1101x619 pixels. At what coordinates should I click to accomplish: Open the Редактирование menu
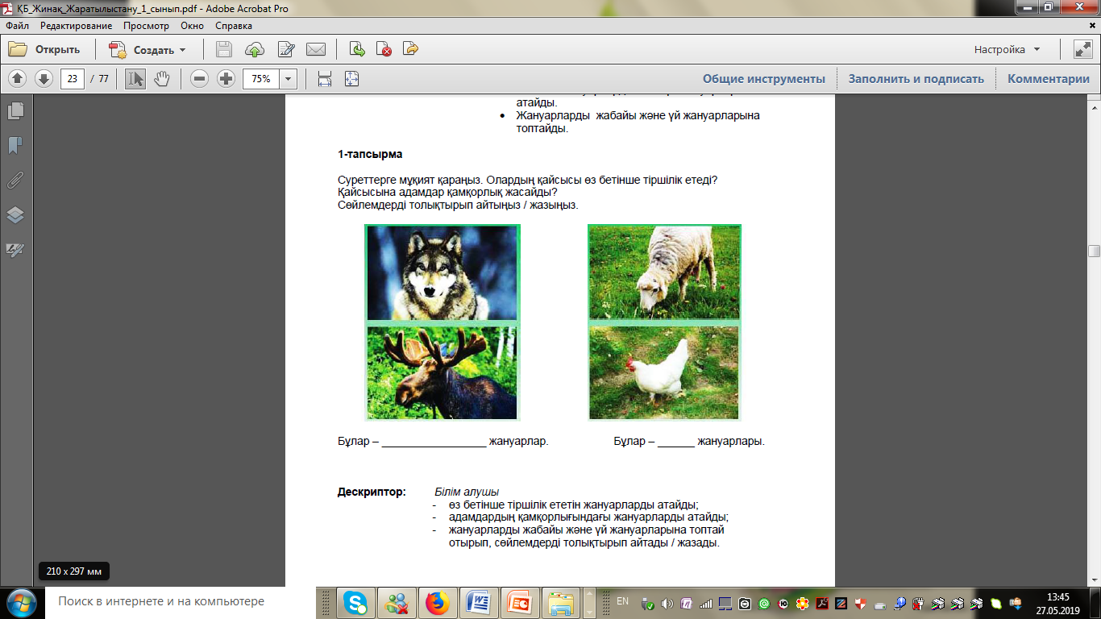77,26
